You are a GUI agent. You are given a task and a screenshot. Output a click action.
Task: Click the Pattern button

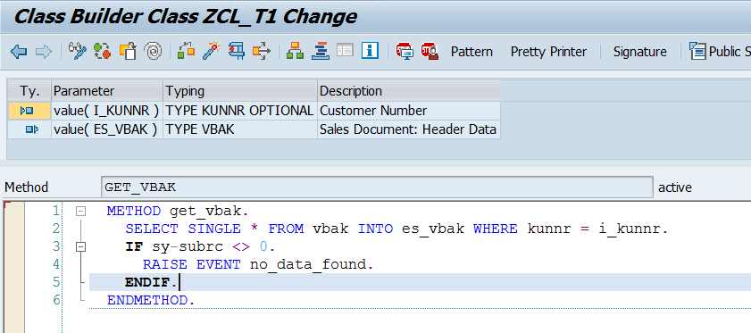click(471, 52)
